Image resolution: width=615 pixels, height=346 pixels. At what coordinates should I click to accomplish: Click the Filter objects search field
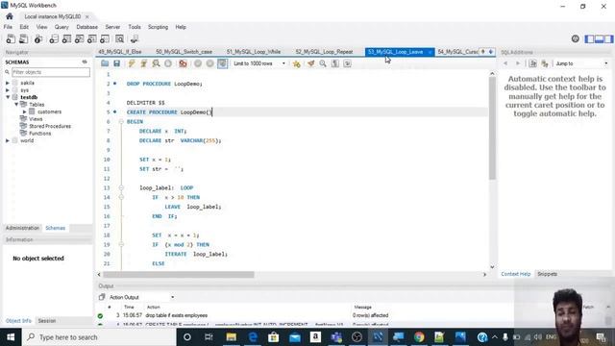[51, 72]
